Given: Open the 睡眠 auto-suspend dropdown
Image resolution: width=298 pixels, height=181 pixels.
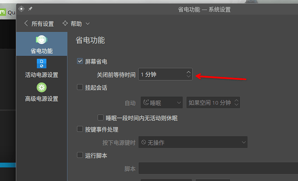Looking at the screenshot, I should coord(162,103).
